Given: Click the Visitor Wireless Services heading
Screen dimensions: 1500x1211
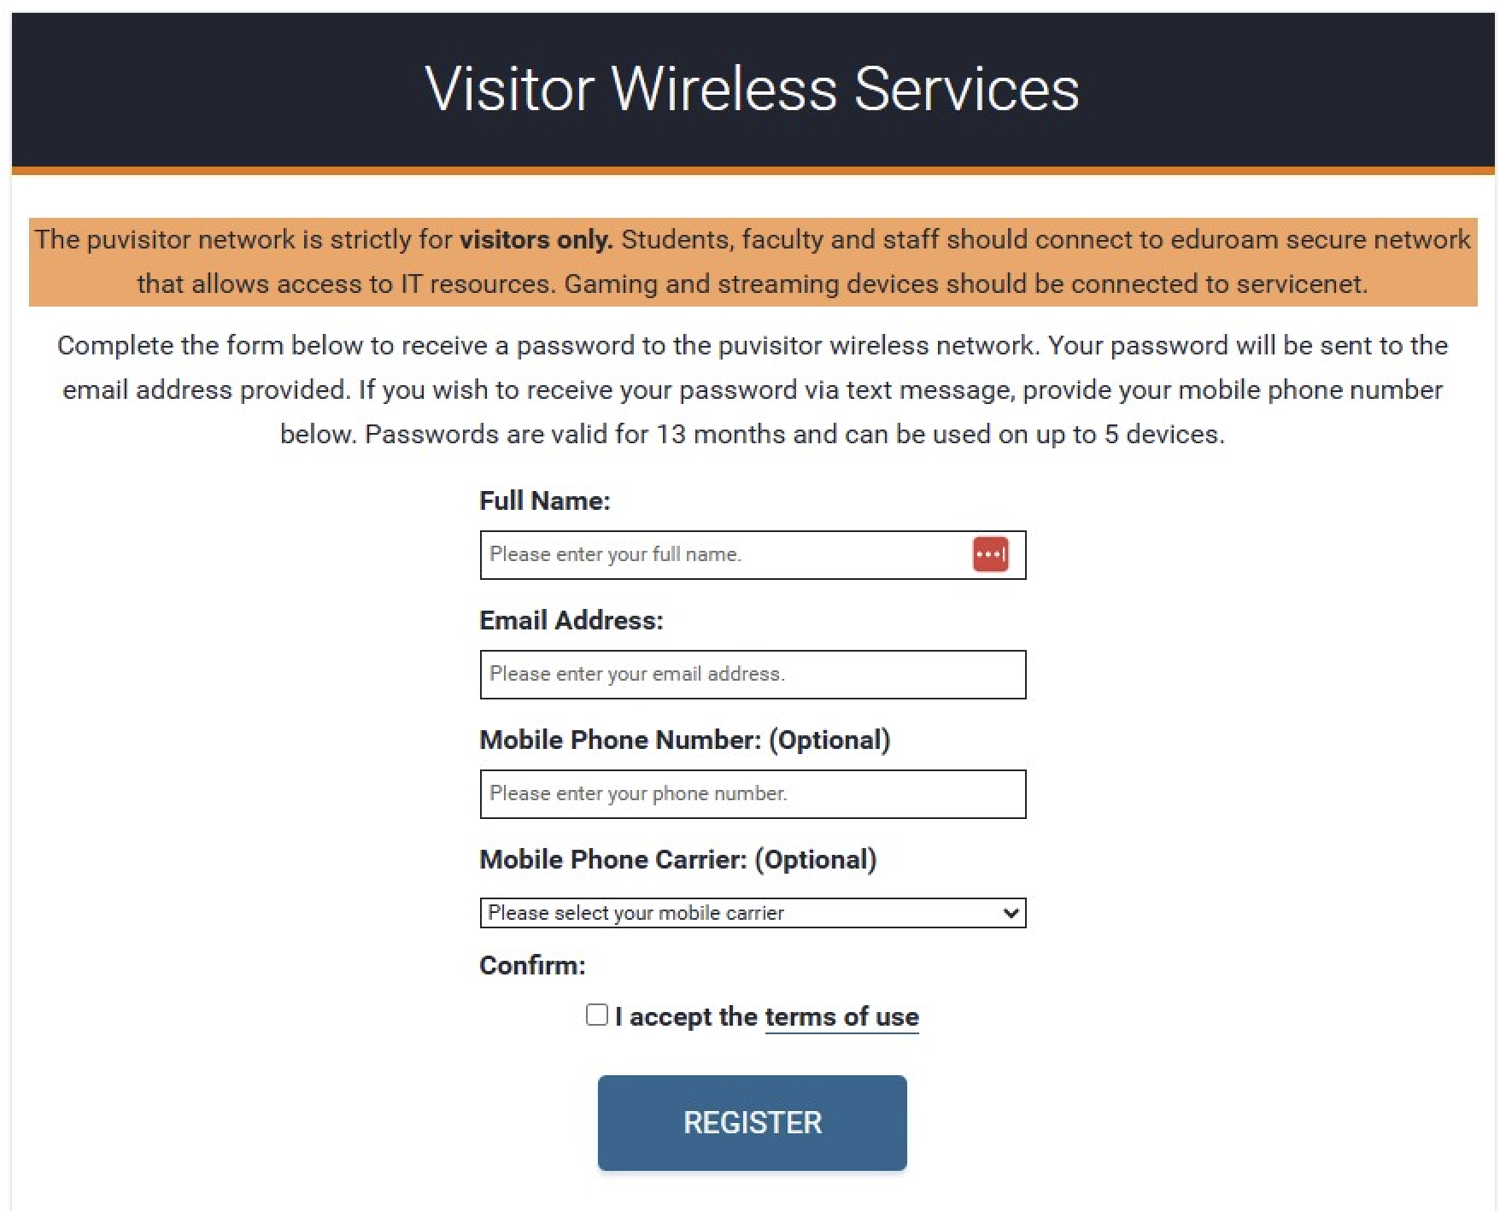Looking at the screenshot, I should click(753, 89).
